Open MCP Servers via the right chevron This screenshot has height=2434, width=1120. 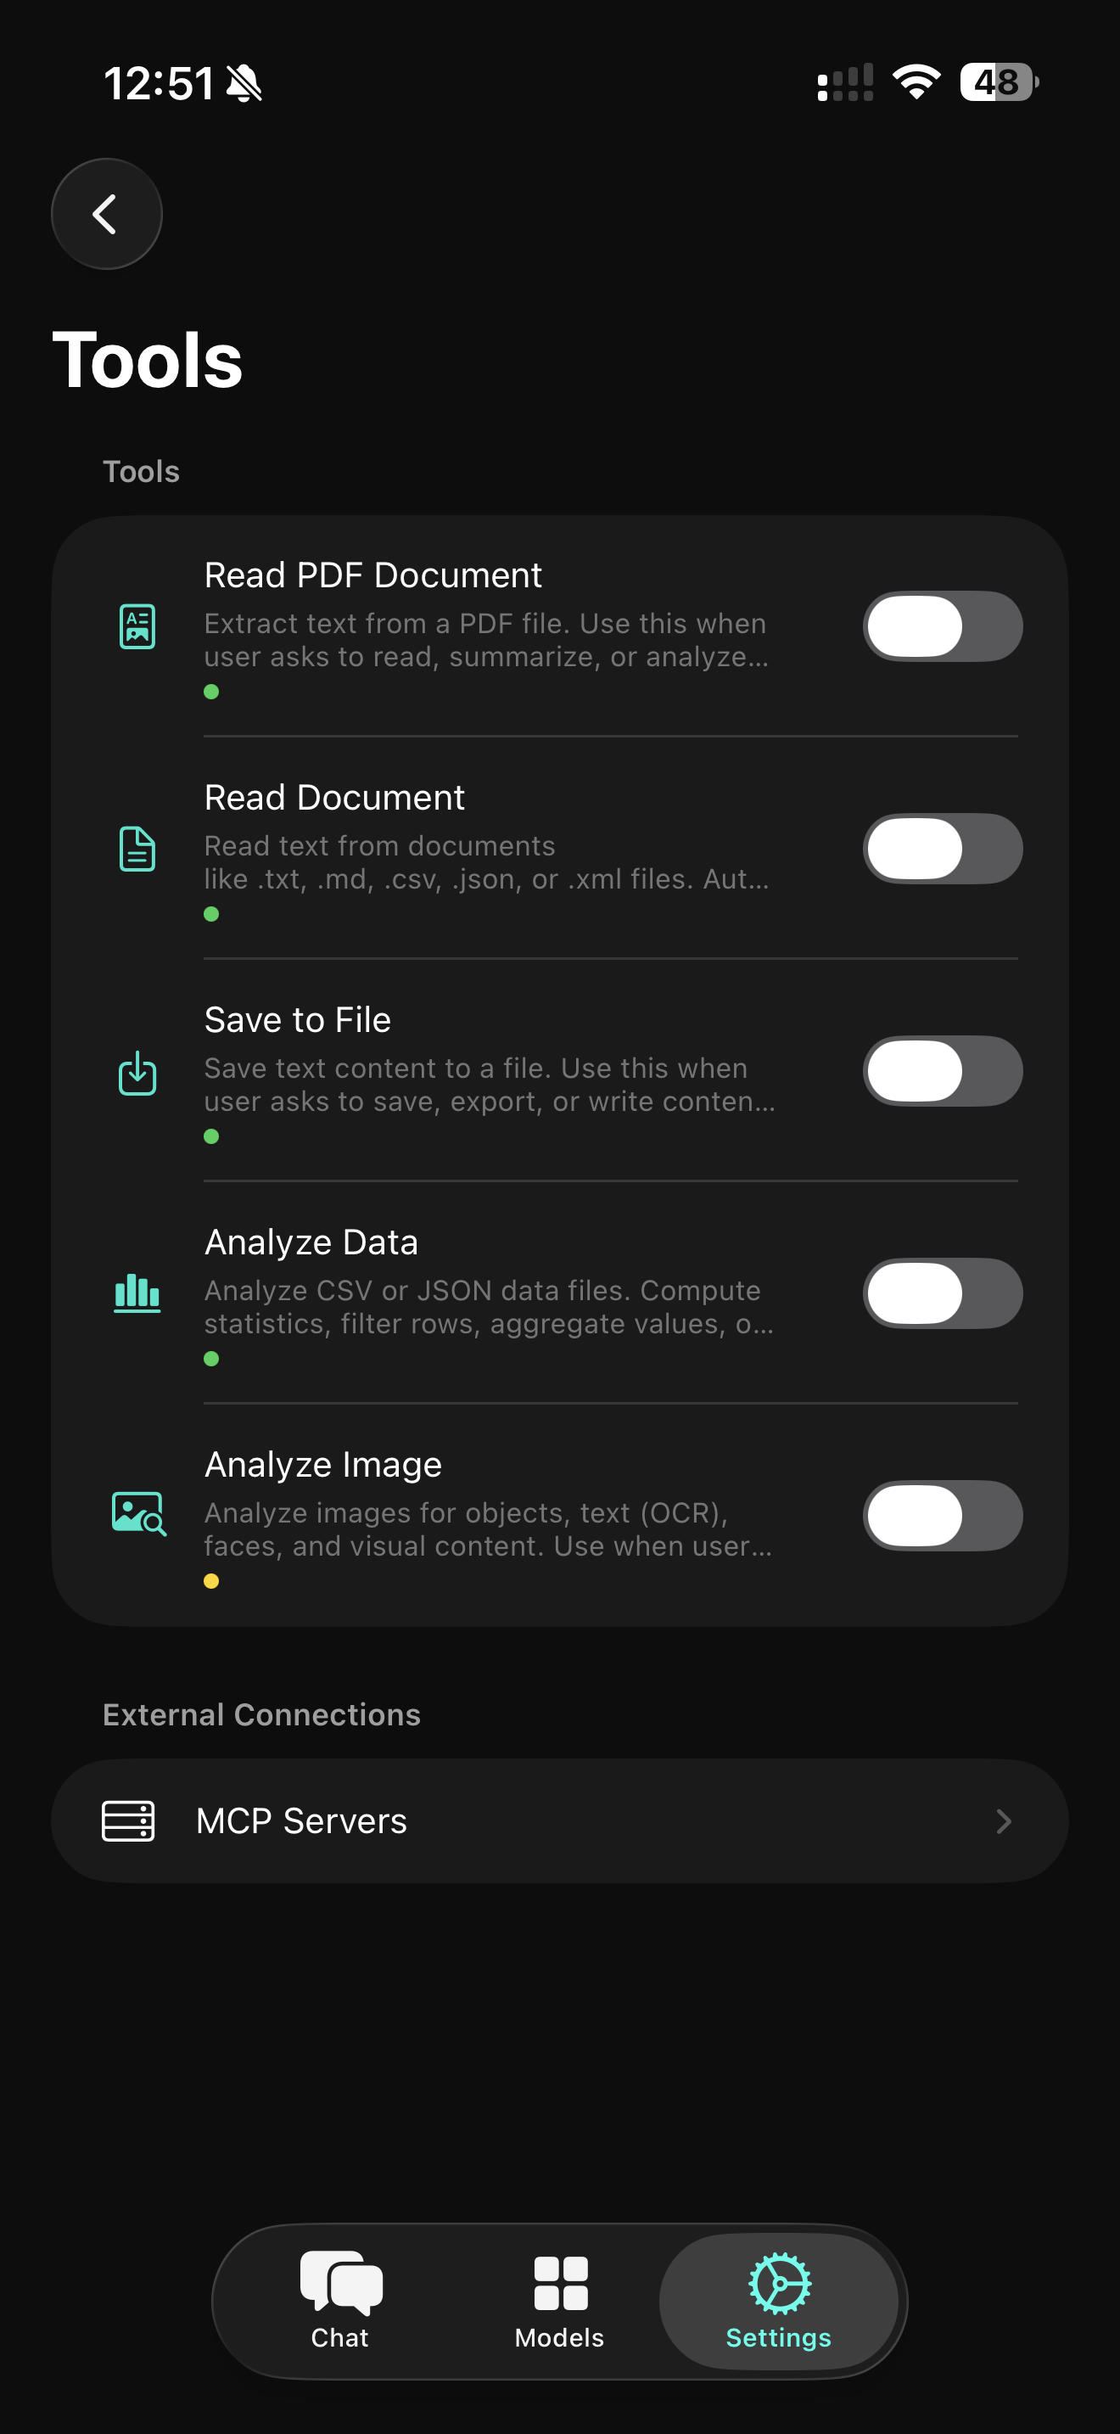(1004, 1820)
